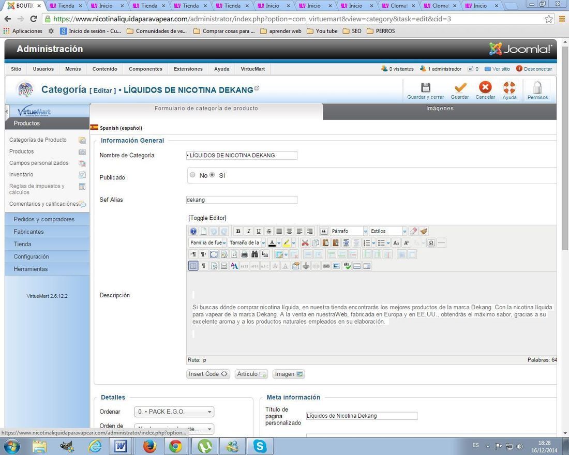Screen dimensions: 569x455
Task: Insert anchor icon in editor
Action: click(306, 266)
